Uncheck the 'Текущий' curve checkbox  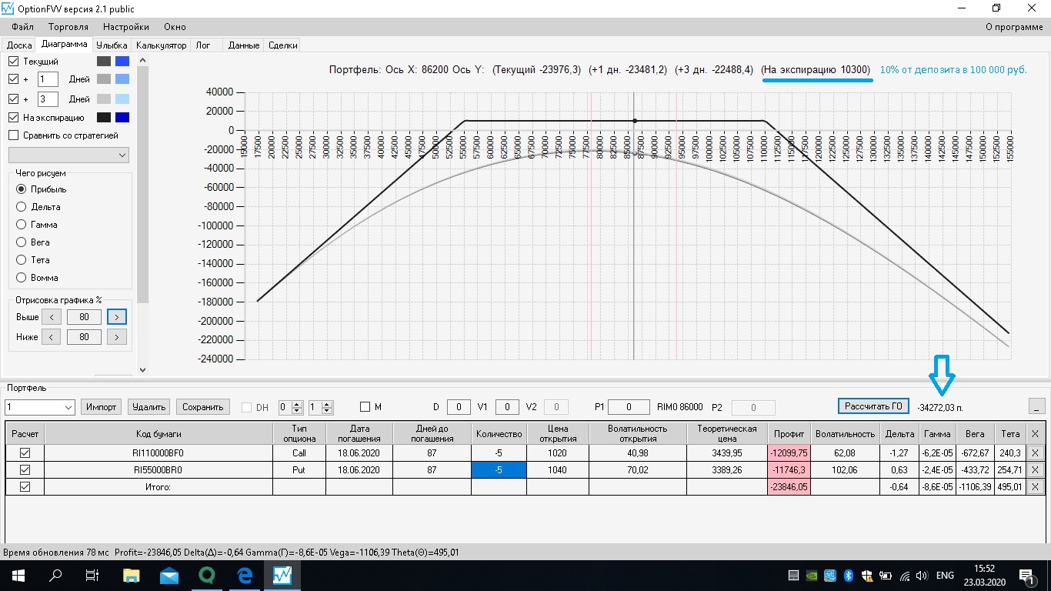[13, 61]
